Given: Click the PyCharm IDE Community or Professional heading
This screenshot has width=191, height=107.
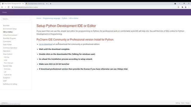Looking at the screenshot, I should [x=75, y=40].
